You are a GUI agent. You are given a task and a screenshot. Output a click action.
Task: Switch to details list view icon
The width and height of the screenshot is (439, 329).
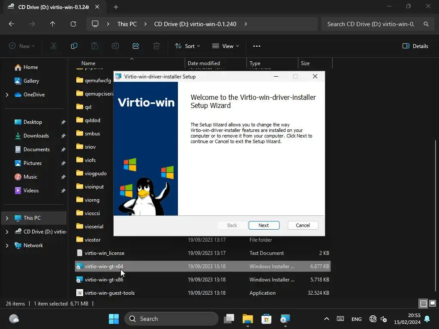[x=423, y=304]
